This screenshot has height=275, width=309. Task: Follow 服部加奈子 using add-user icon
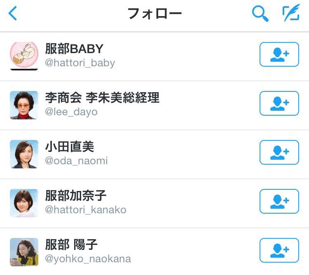(279, 201)
